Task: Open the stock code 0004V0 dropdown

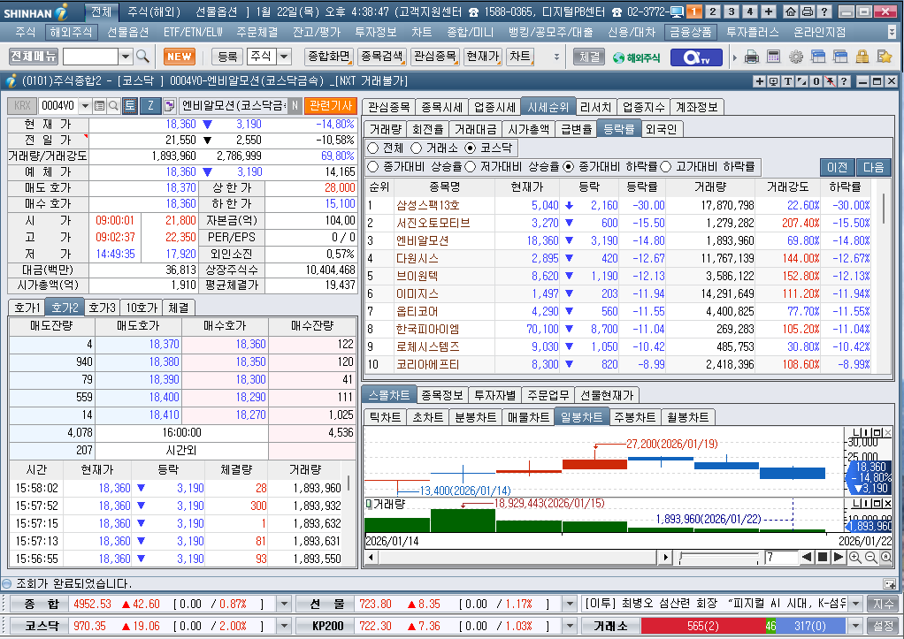Action: coord(85,105)
